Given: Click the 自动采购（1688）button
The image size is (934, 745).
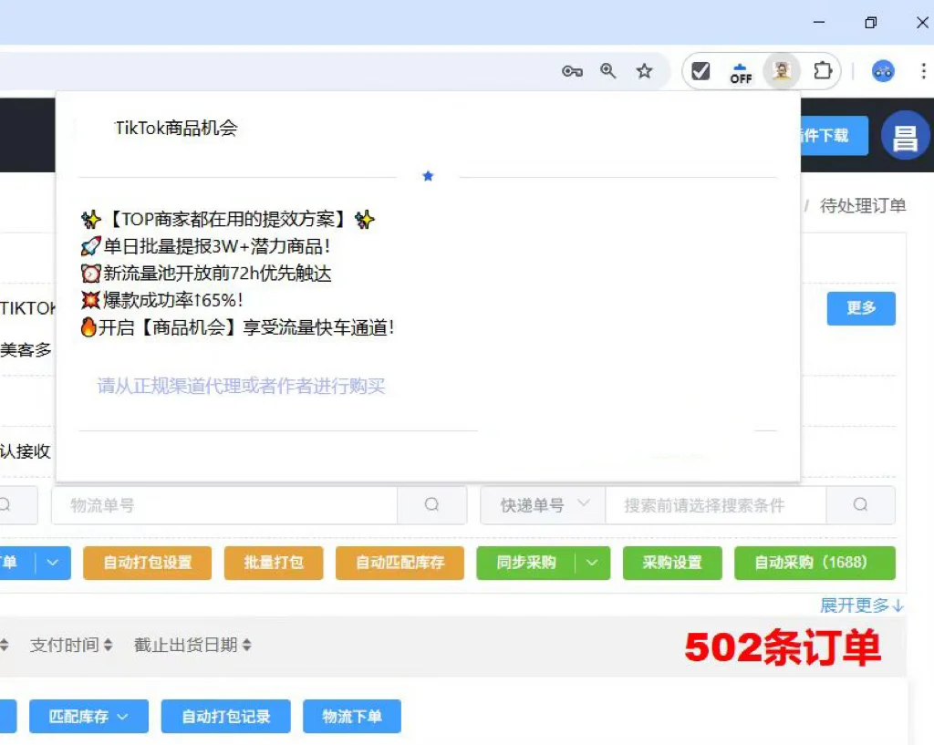Looking at the screenshot, I should [815, 563].
